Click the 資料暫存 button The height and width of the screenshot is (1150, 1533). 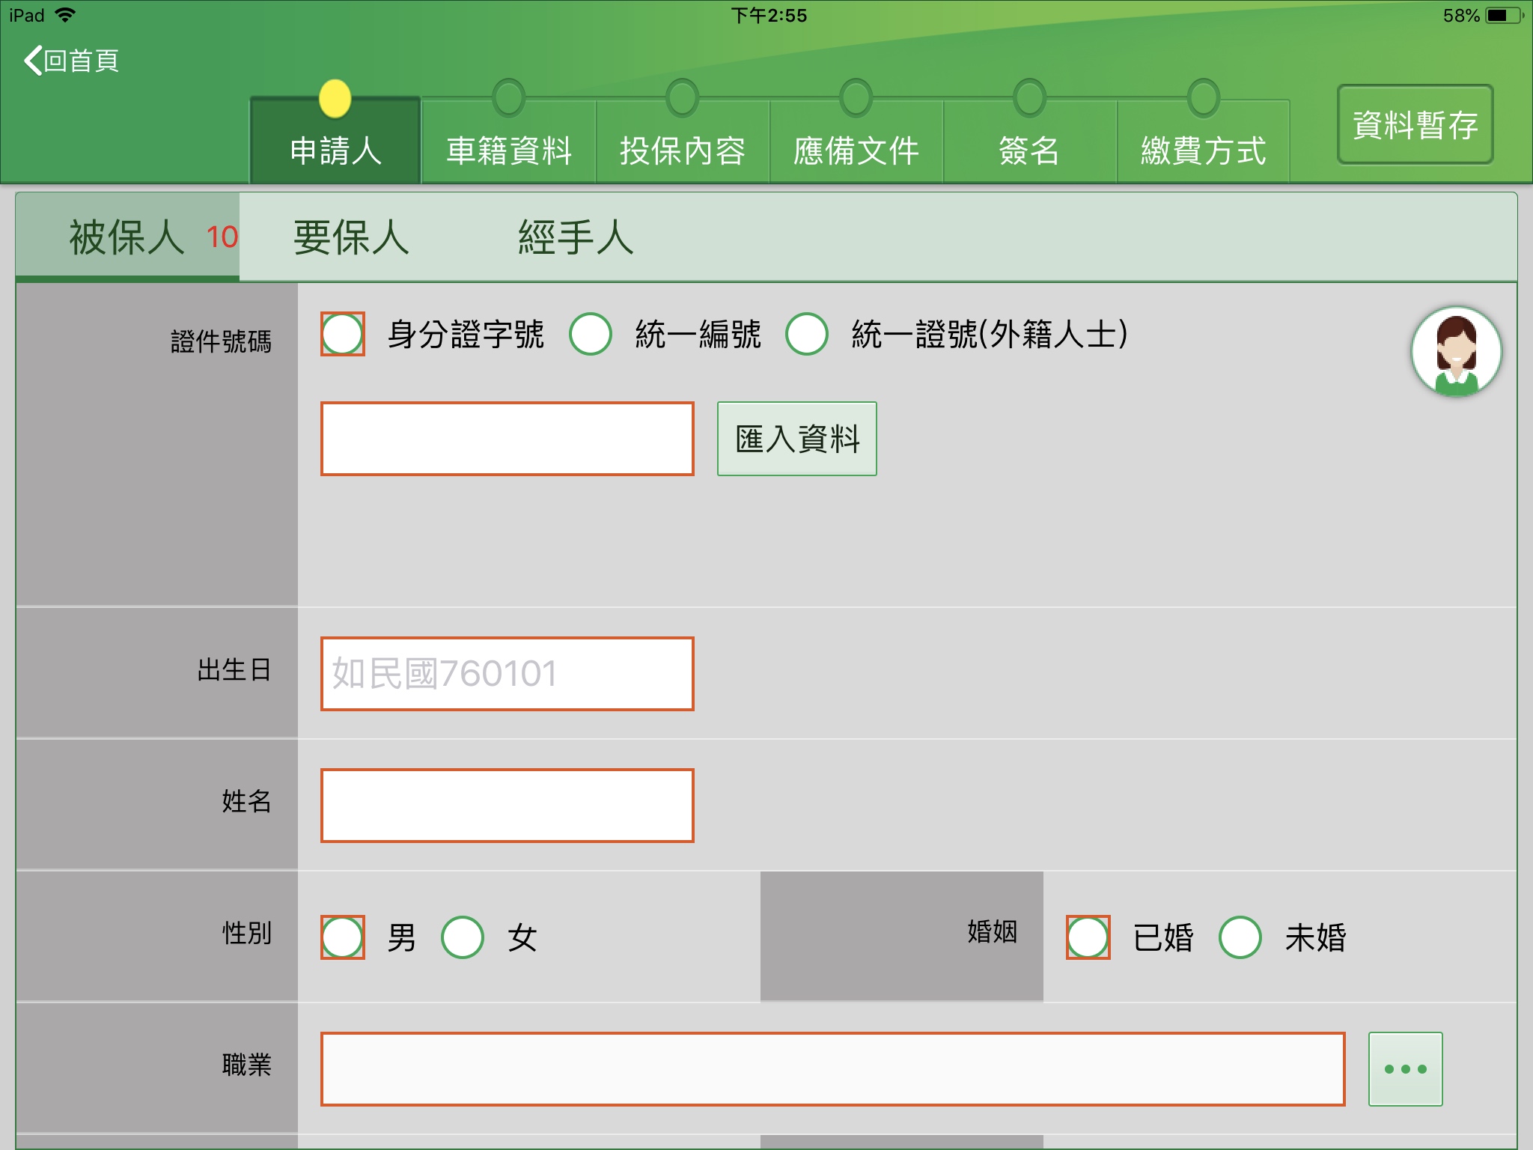1415,124
